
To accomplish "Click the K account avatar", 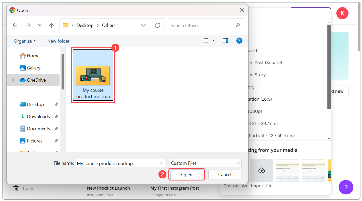I will [342, 13].
